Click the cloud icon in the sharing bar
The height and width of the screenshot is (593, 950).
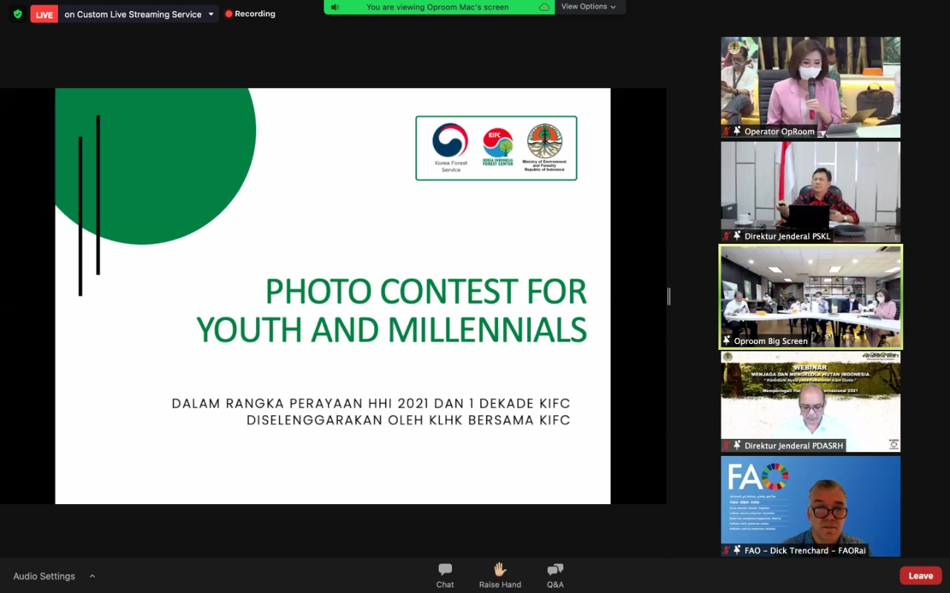tap(544, 7)
